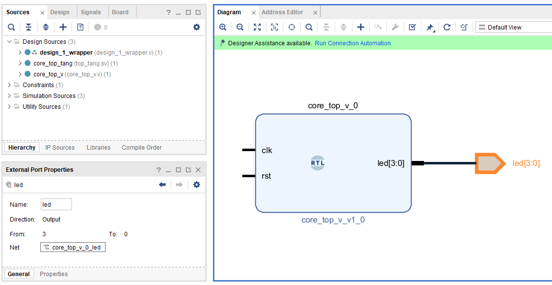Open the Sources panel settings gear
552x285 pixels.
(197, 27)
